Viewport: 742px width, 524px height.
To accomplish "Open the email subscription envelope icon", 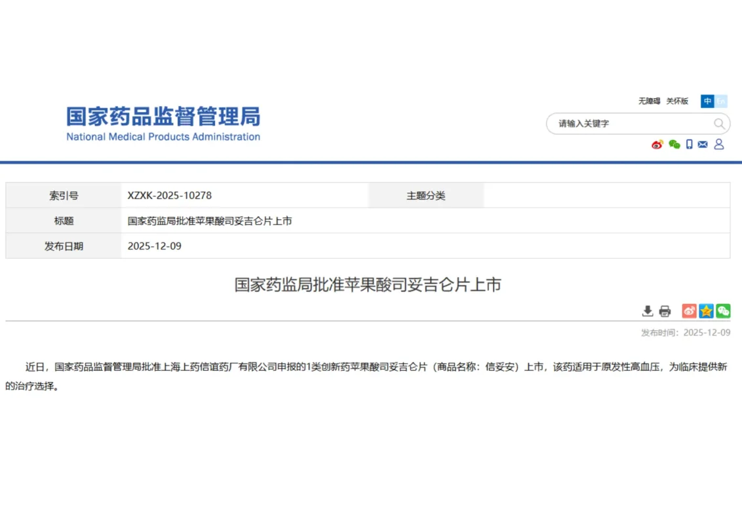I will click(703, 144).
